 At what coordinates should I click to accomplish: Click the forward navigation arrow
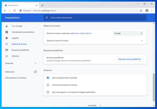coord(10,10)
